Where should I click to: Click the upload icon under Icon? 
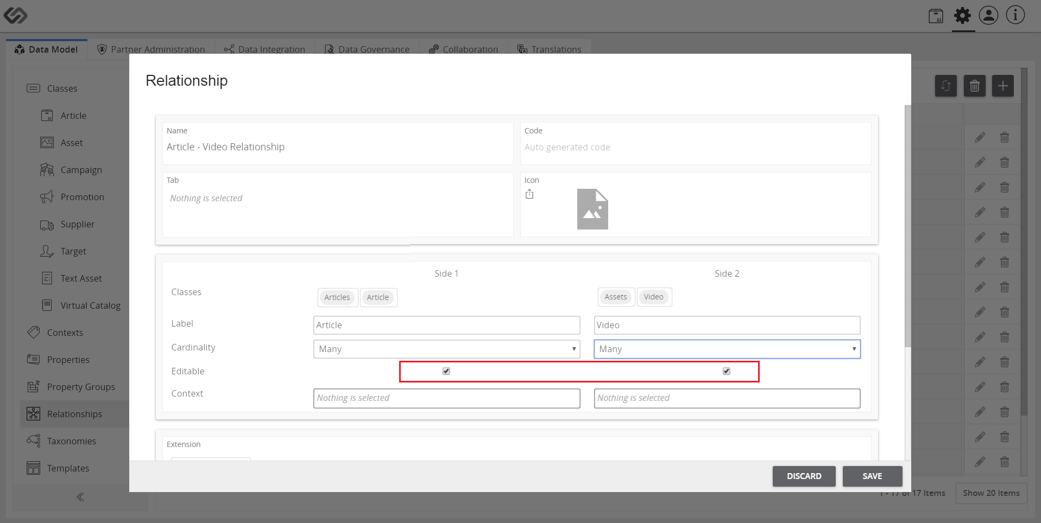pyautogui.click(x=529, y=194)
